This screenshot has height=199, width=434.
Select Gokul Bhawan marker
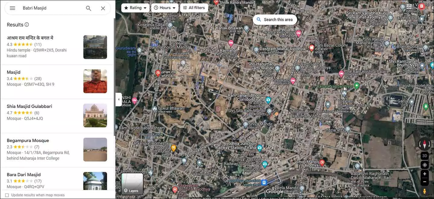tap(155, 109)
